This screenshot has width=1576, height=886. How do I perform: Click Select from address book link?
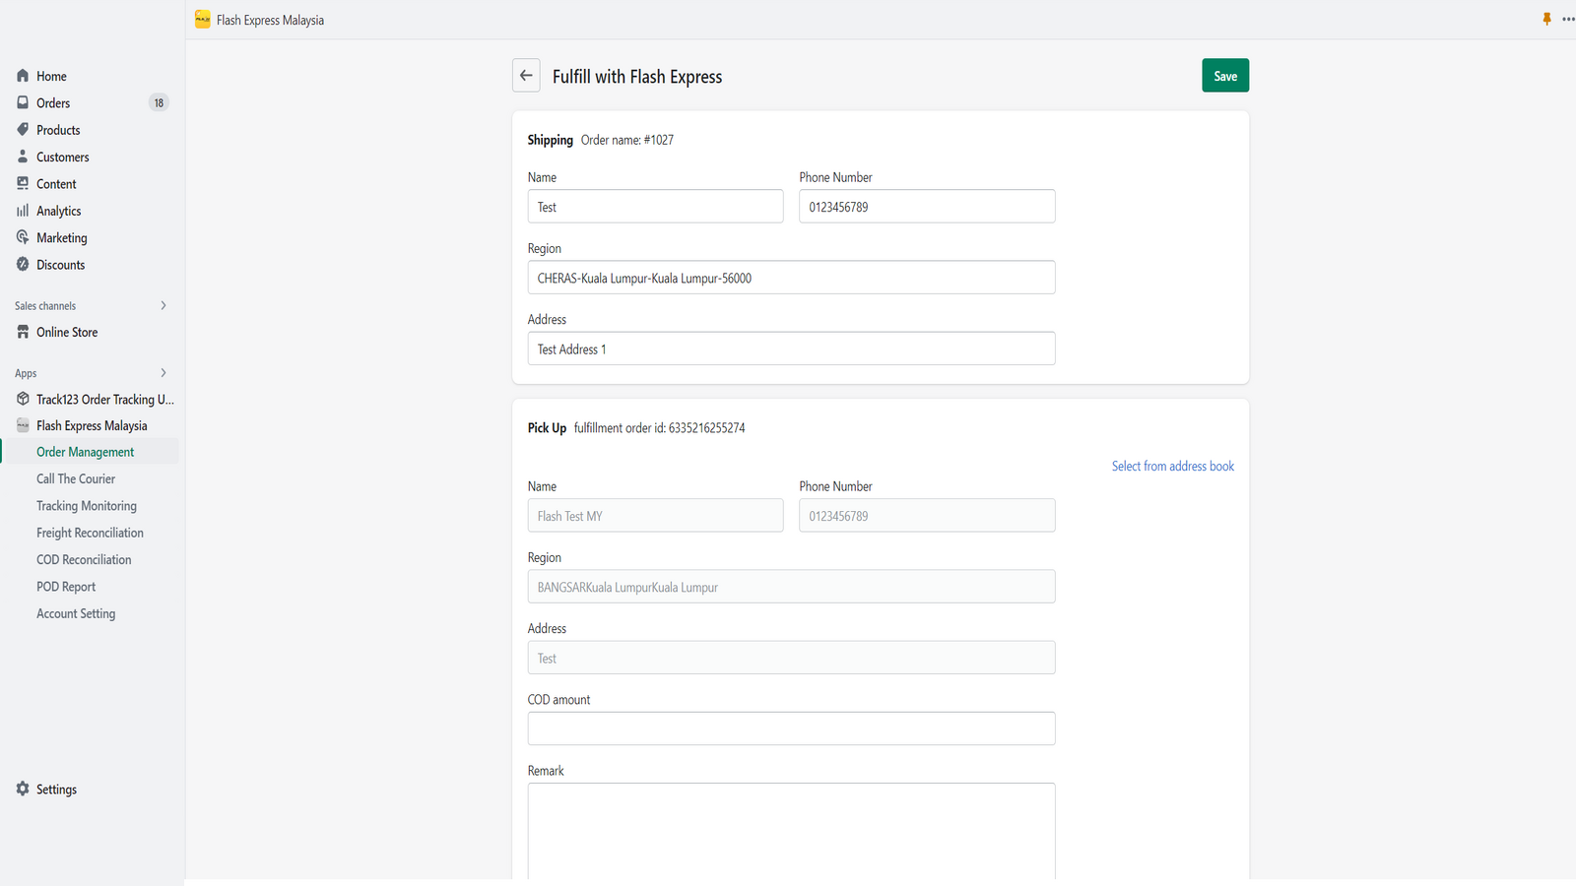[1172, 466]
